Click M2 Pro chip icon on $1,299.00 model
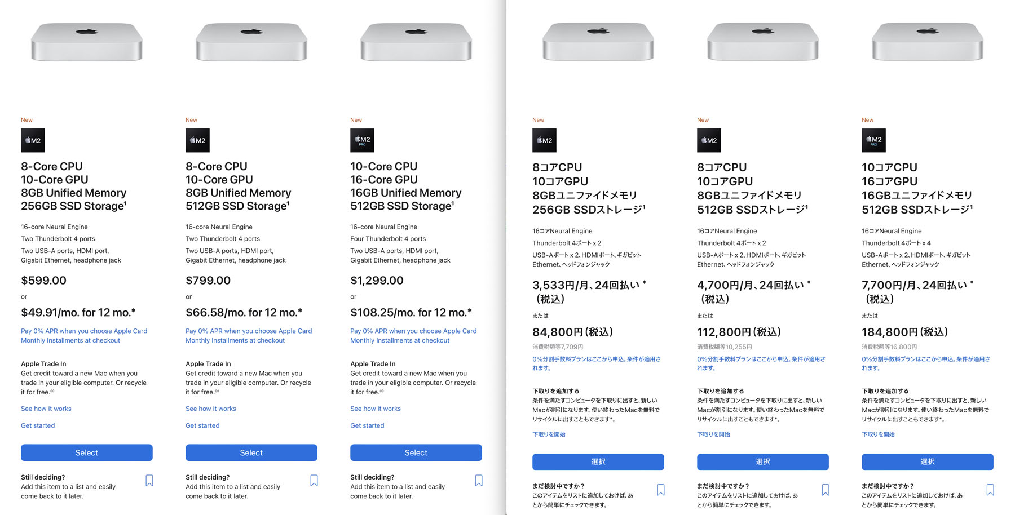The width and height of the screenshot is (1015, 515). pyautogui.click(x=362, y=140)
